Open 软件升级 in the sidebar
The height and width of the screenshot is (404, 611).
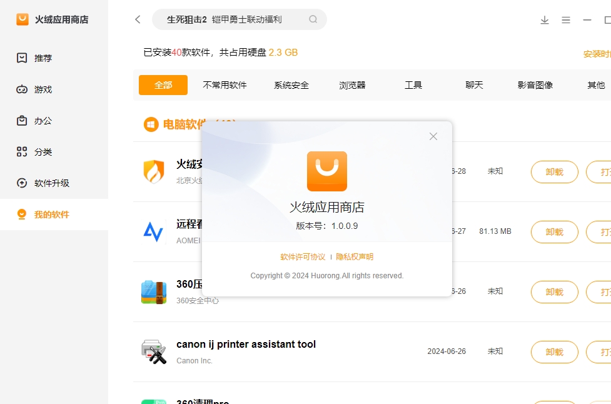pyautogui.click(x=54, y=183)
